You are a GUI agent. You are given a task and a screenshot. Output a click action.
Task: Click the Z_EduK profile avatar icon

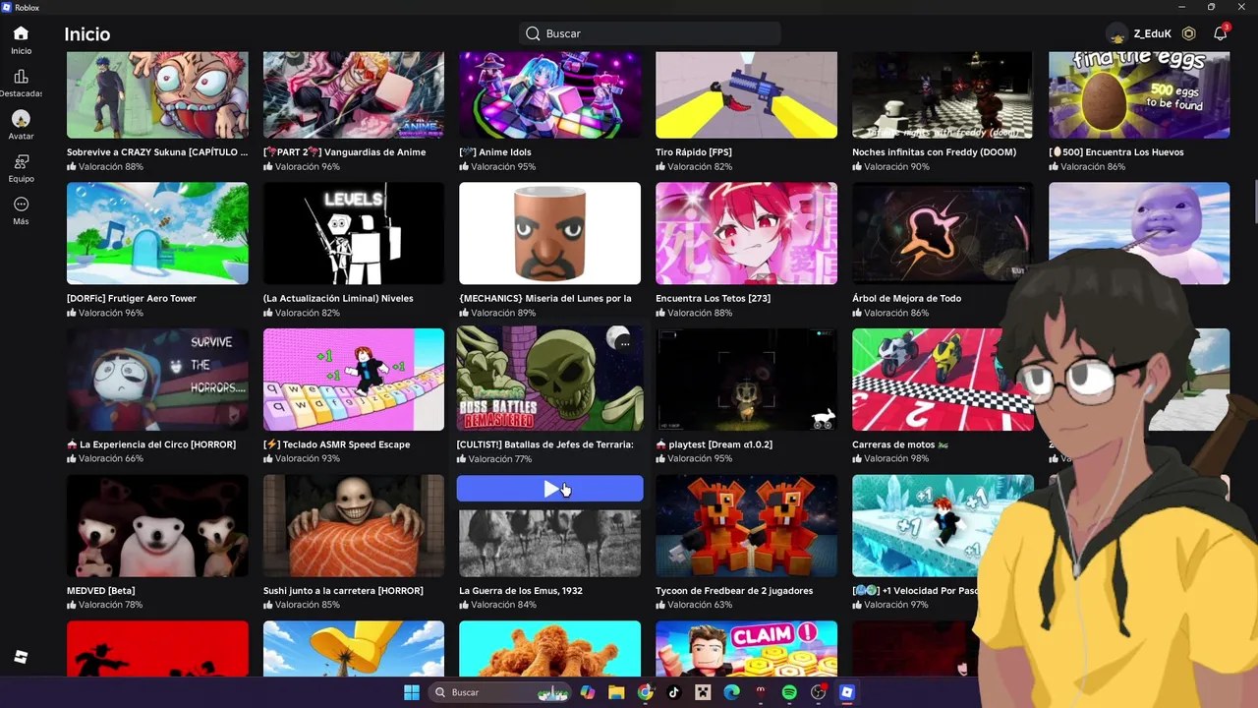(1116, 33)
